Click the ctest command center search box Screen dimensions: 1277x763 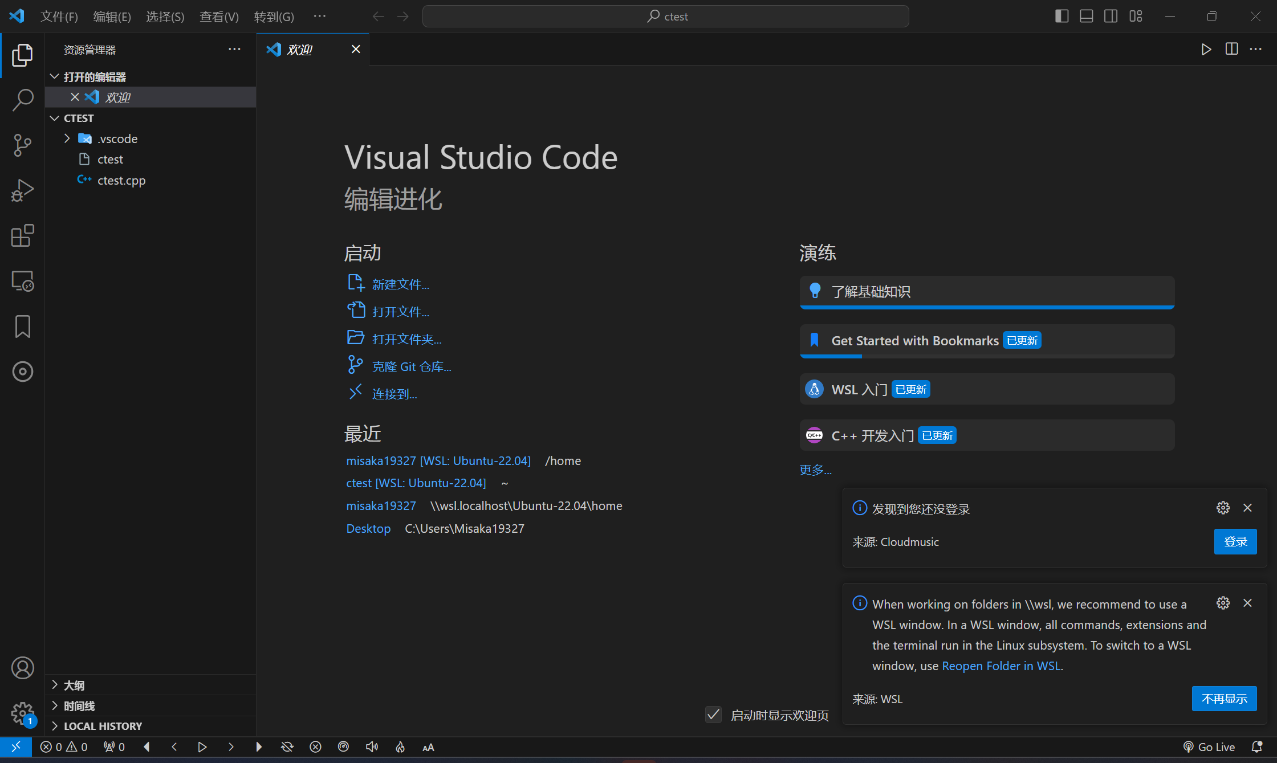point(665,16)
